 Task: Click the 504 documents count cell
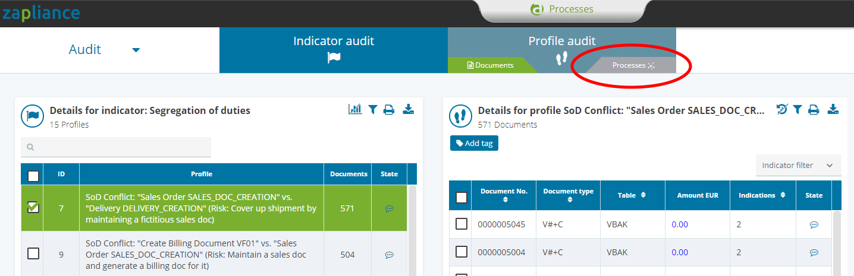(348, 255)
